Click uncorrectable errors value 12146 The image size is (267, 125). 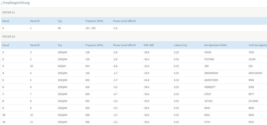[252, 59]
